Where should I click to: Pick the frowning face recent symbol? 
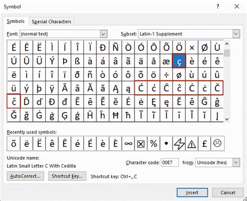click(217, 144)
